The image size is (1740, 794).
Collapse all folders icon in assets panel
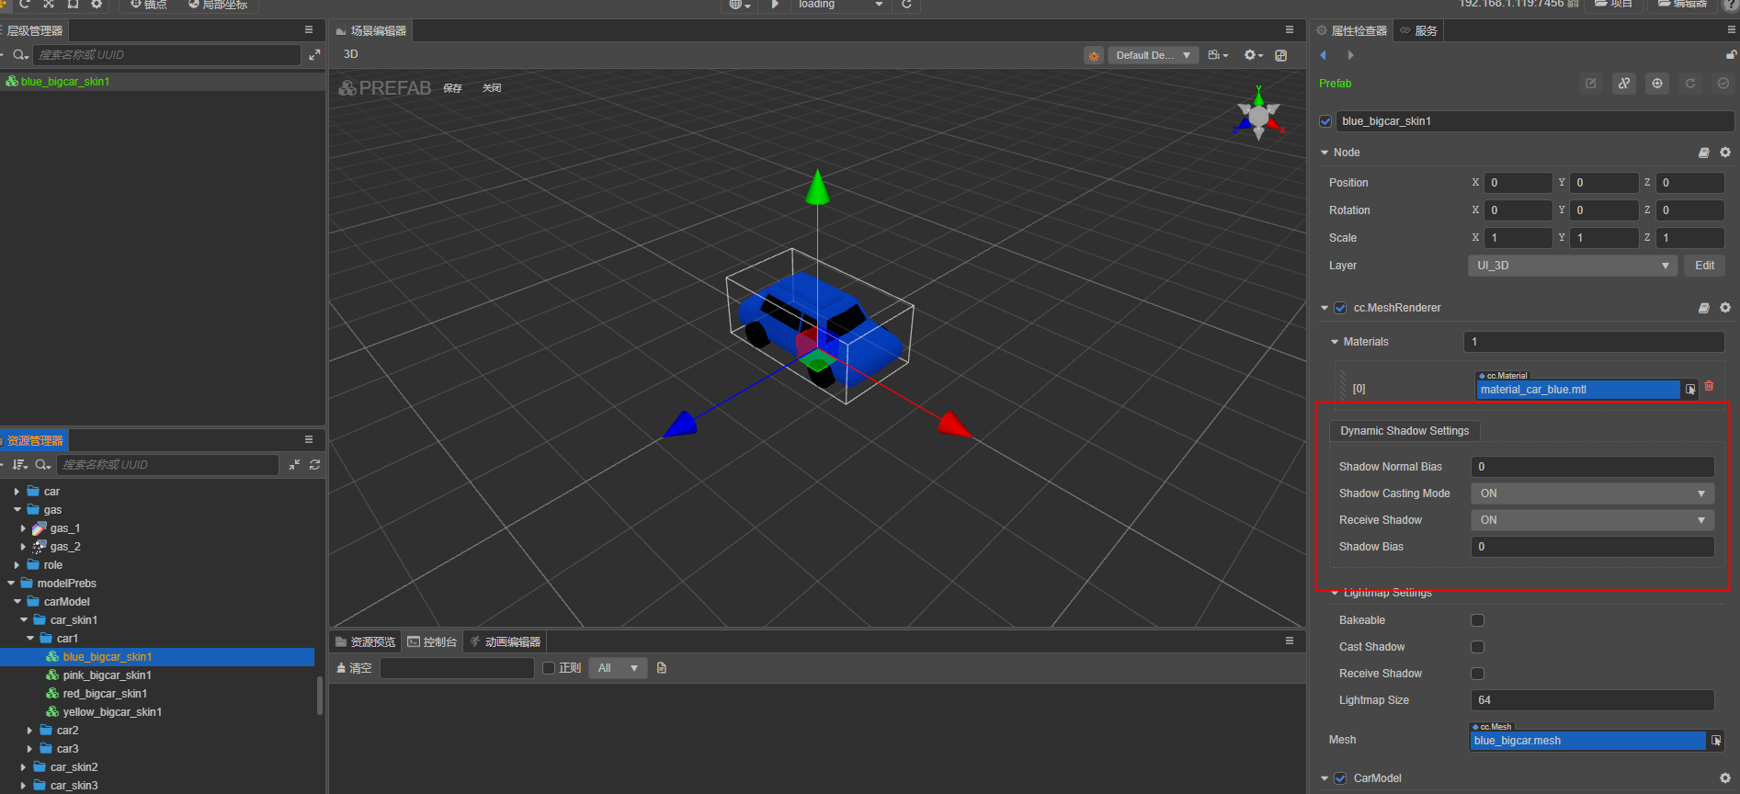tap(294, 465)
